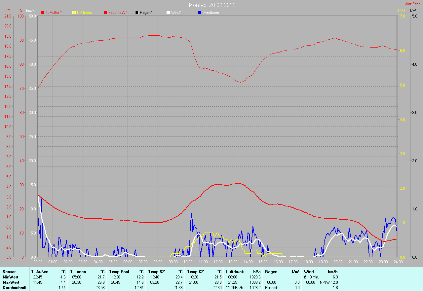The width and height of the screenshot is (423, 291).
Task: Click the red Feuchte A. legend swatch
Action: point(106,13)
